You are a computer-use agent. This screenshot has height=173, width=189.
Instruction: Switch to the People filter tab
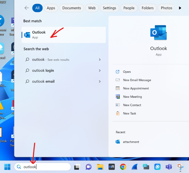129,8
